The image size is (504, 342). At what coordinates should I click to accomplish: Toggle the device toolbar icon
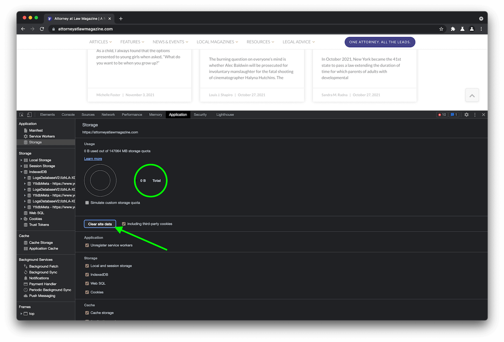tap(29, 115)
